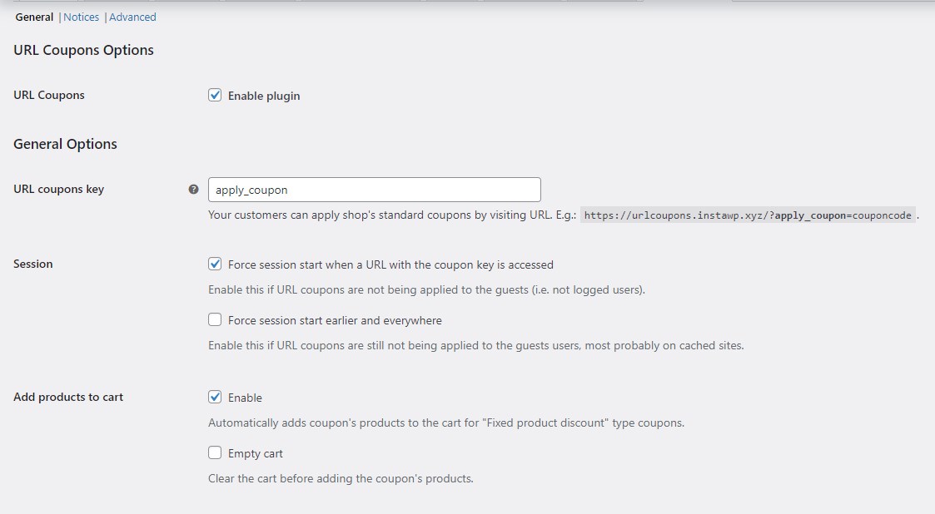Click the Session row label
The width and height of the screenshot is (935, 514).
point(32,264)
